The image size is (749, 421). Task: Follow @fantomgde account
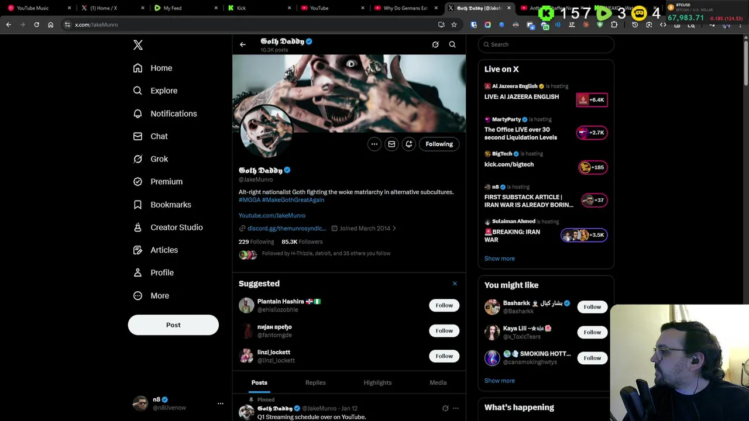click(444, 331)
